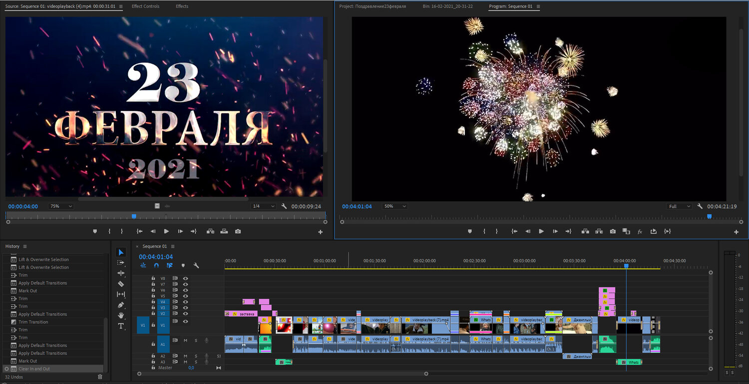Play the Program monitor sequence
The height and width of the screenshot is (384, 749).
(x=541, y=231)
